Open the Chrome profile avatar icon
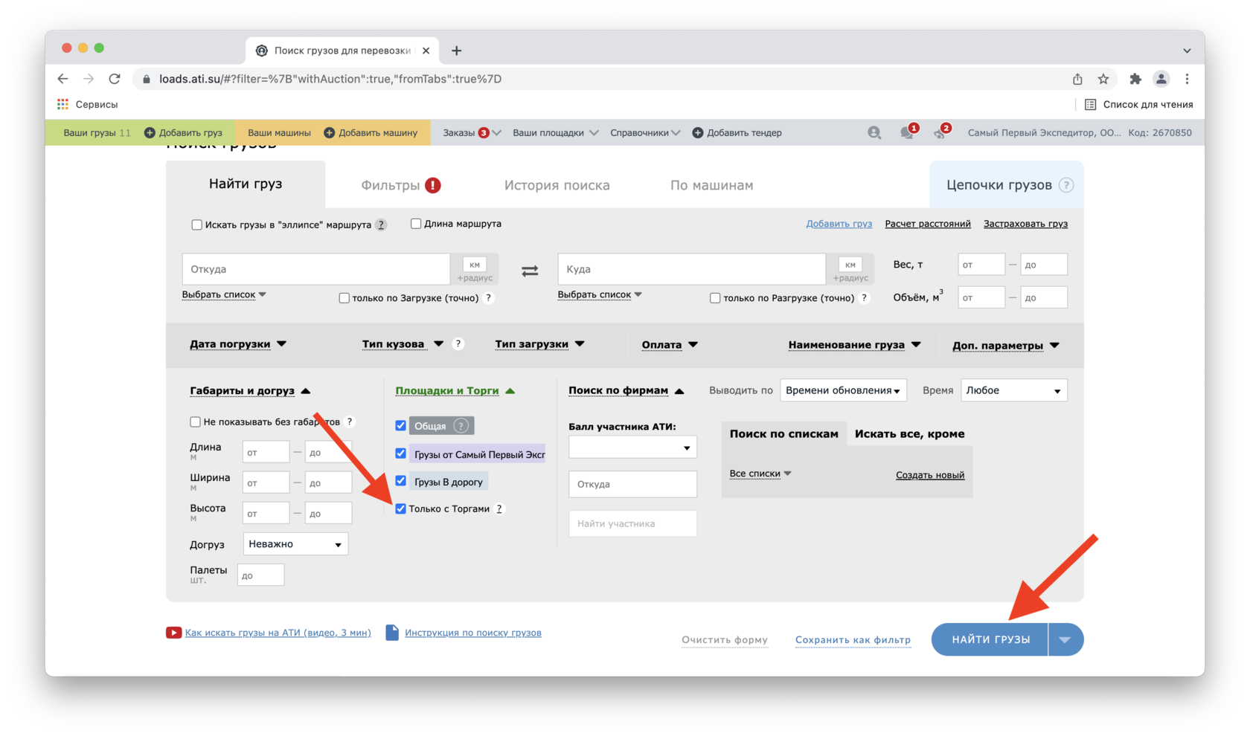 click(1161, 79)
